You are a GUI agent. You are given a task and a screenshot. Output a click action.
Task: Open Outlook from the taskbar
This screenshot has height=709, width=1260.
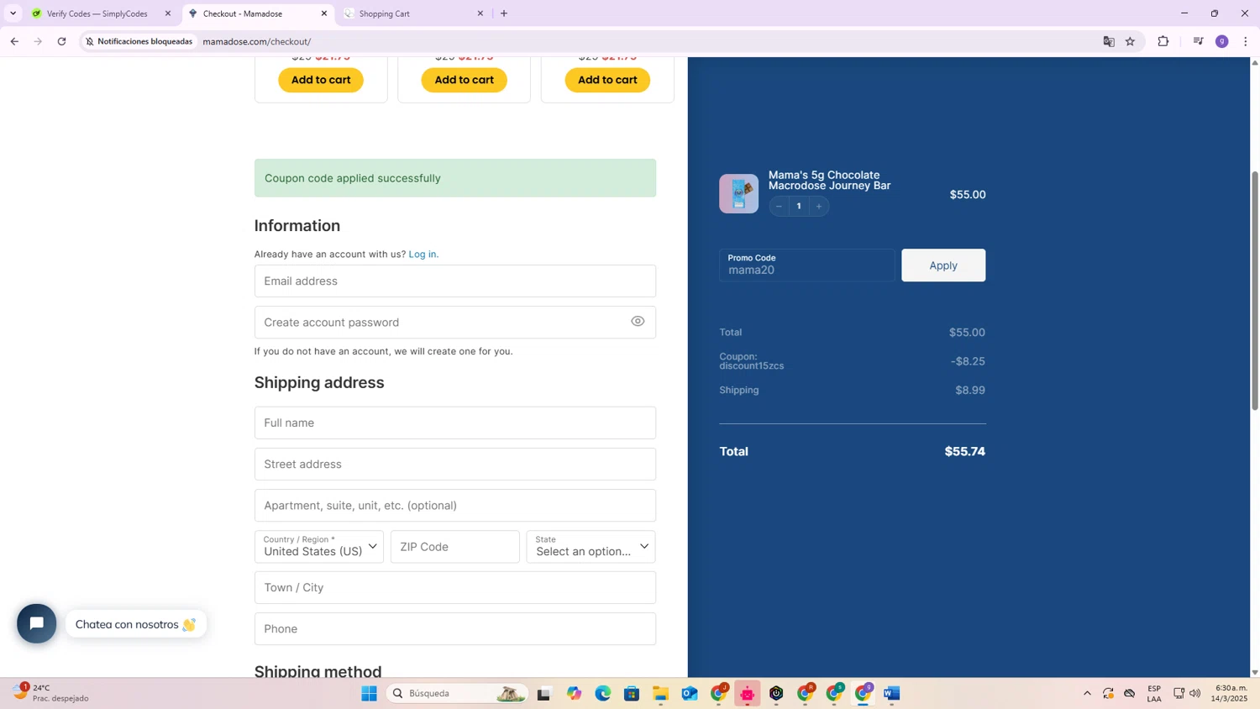pyautogui.click(x=690, y=693)
